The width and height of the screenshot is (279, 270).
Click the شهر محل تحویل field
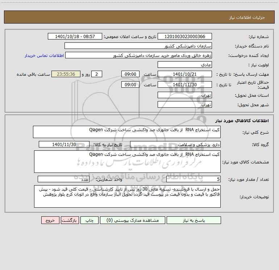pos(185,104)
